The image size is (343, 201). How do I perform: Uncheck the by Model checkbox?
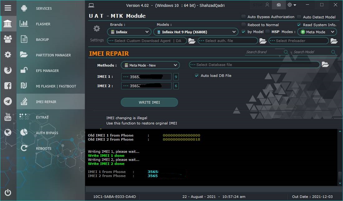[x=243, y=32]
